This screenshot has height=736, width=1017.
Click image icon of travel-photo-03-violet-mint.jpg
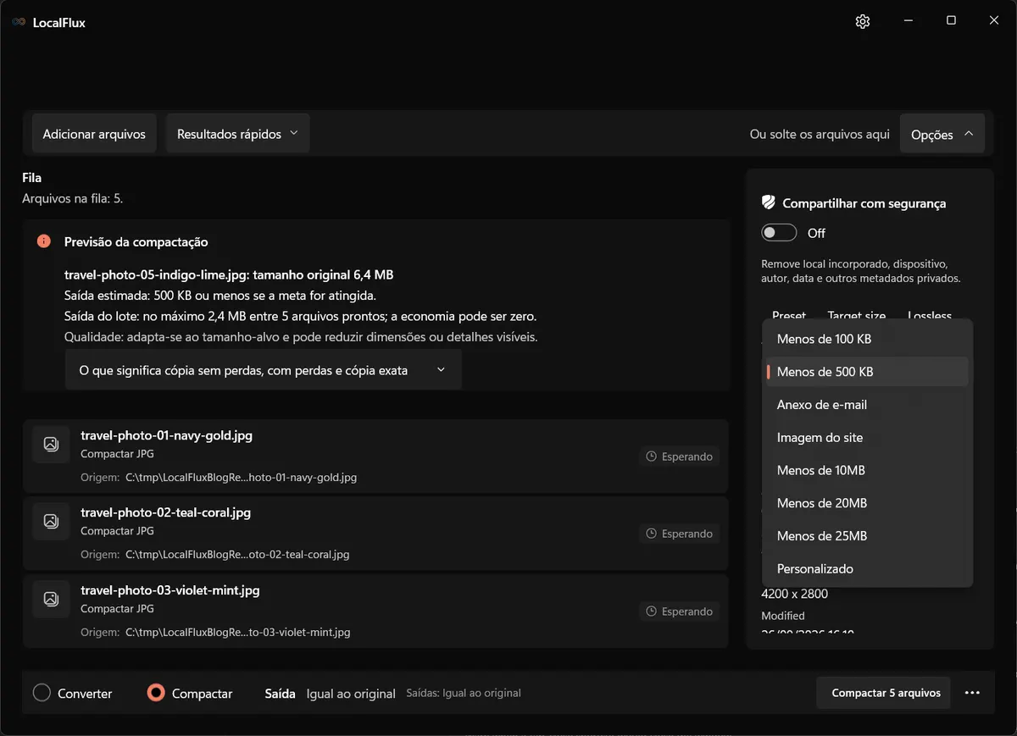coord(51,599)
